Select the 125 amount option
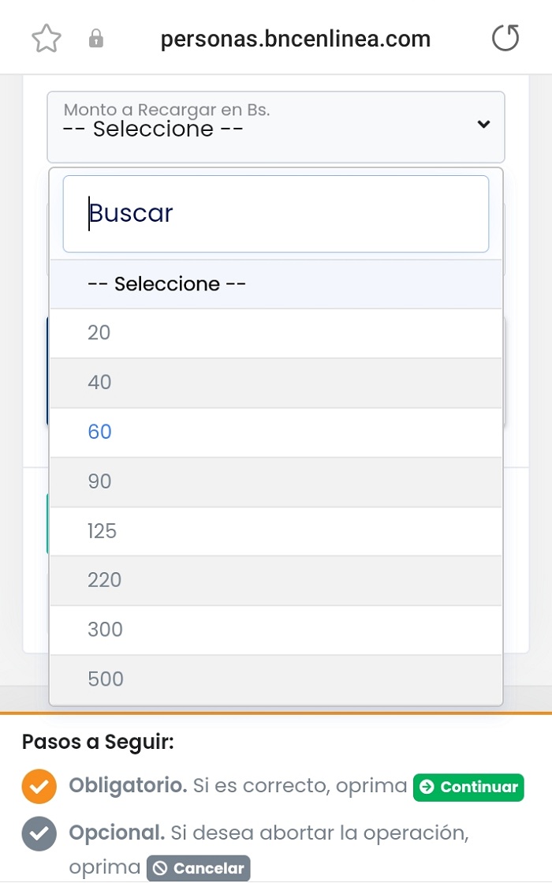552x883 pixels. click(x=276, y=531)
